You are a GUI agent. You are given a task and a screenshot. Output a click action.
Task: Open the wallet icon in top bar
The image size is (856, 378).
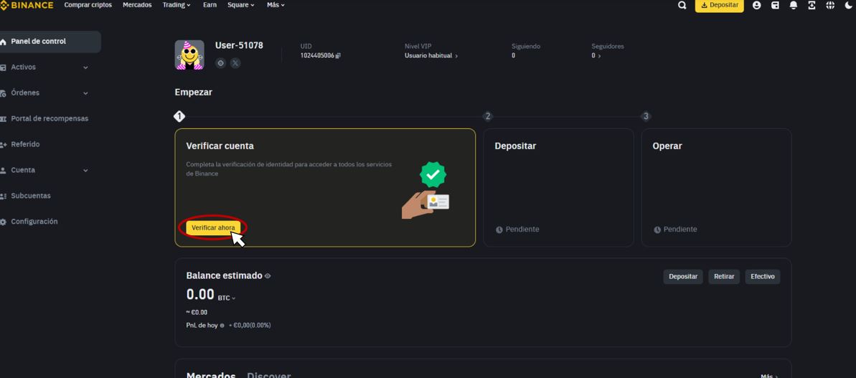[x=775, y=5]
